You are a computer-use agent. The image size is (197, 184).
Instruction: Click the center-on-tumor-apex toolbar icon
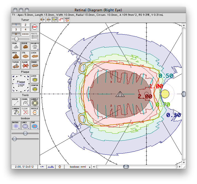(48, 20)
